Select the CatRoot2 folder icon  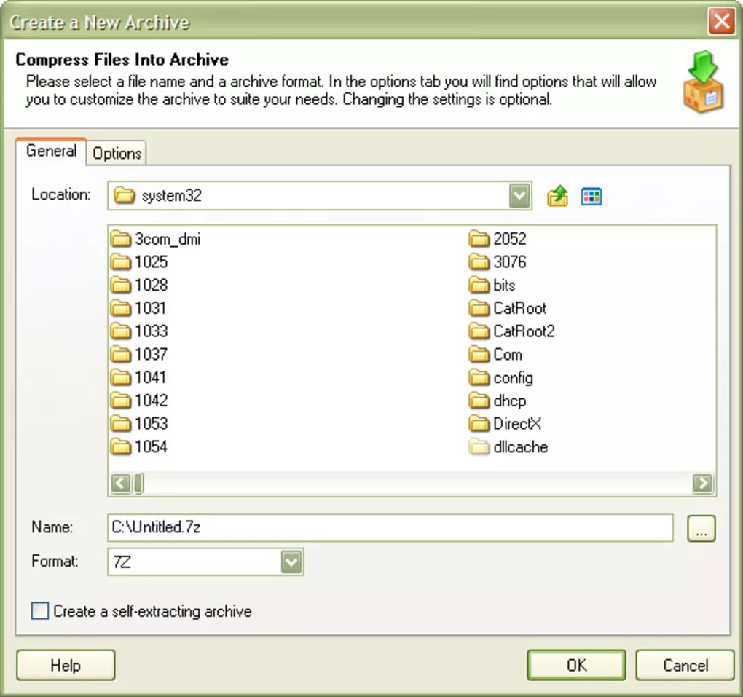[479, 331]
